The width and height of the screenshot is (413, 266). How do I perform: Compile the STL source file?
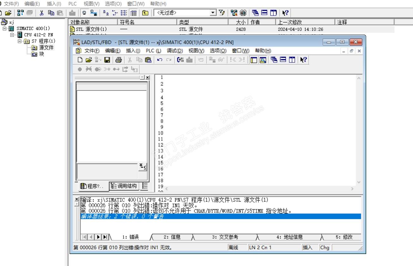180,60
